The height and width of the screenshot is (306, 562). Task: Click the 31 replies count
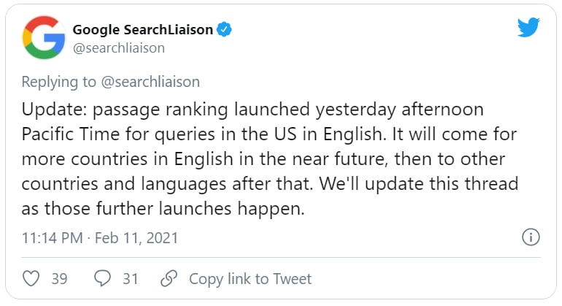(131, 278)
